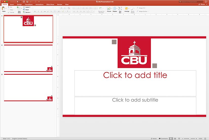The width and height of the screenshot is (209, 140).
Task: Toggle Strikethrough formatting
Action: tap(45, 11)
